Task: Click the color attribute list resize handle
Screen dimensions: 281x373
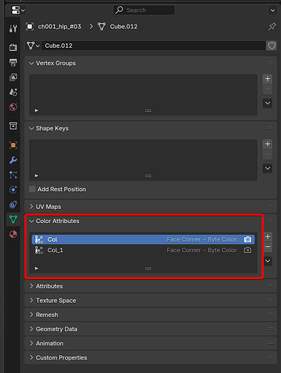Action: (x=148, y=269)
